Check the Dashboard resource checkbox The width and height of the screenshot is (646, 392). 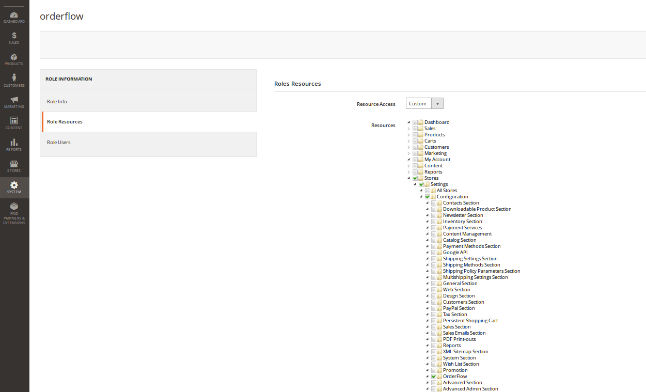(x=415, y=122)
